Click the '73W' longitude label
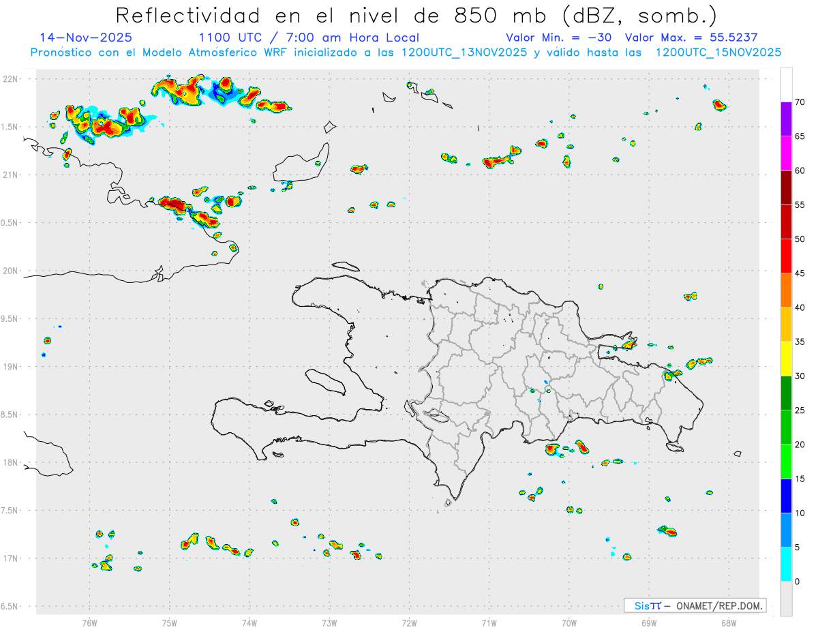818x632 pixels. [329, 622]
